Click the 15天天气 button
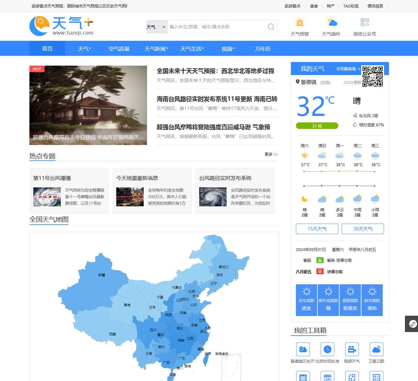This screenshot has height=381, width=418. point(317,229)
